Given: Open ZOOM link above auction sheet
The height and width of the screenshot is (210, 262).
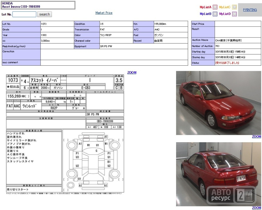Looking at the screenshot, I should click(x=132, y=72).
